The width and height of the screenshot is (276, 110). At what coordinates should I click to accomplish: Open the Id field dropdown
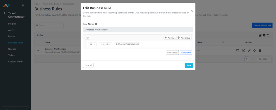(x=92, y=44)
